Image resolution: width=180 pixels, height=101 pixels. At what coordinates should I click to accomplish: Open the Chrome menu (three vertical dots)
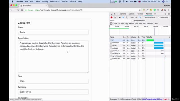click(x=169, y=10)
